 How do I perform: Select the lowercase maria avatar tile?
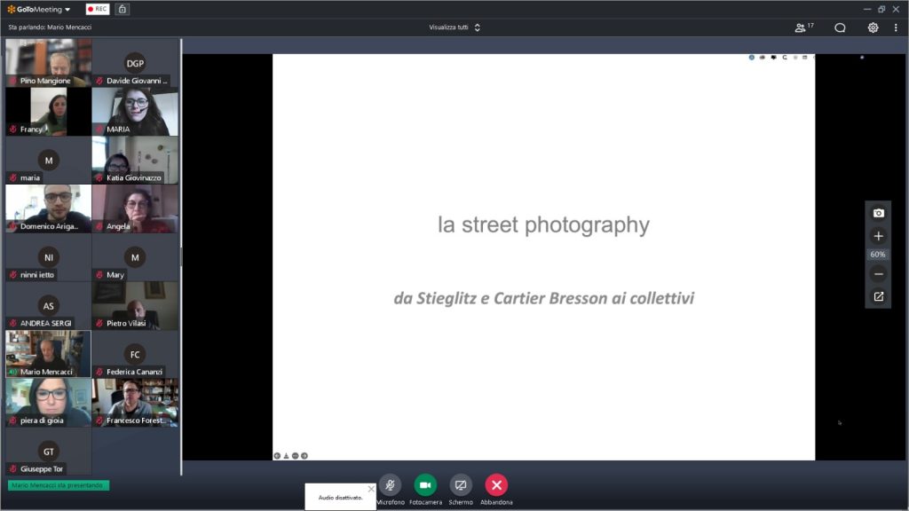click(48, 160)
